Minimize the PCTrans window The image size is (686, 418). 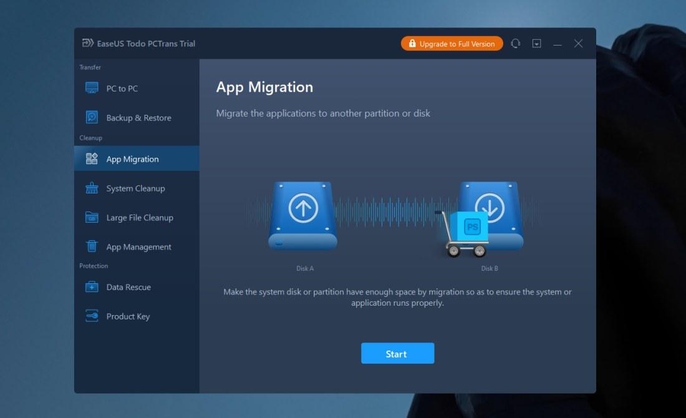point(558,44)
